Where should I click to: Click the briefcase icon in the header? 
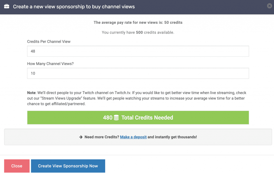(x=7, y=6)
